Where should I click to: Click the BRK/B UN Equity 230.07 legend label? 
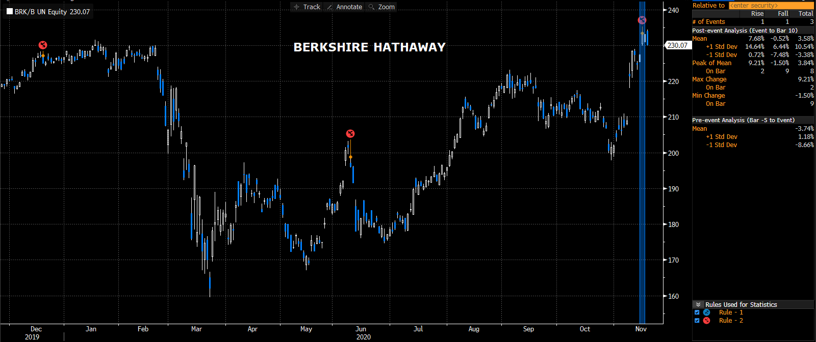52,12
